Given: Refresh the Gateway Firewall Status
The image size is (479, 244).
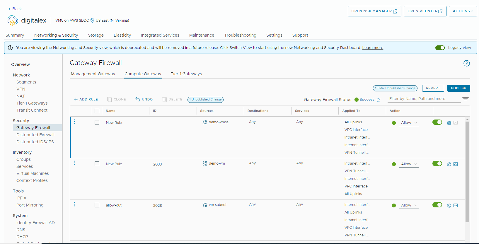Looking at the screenshot, I should tap(379, 100).
